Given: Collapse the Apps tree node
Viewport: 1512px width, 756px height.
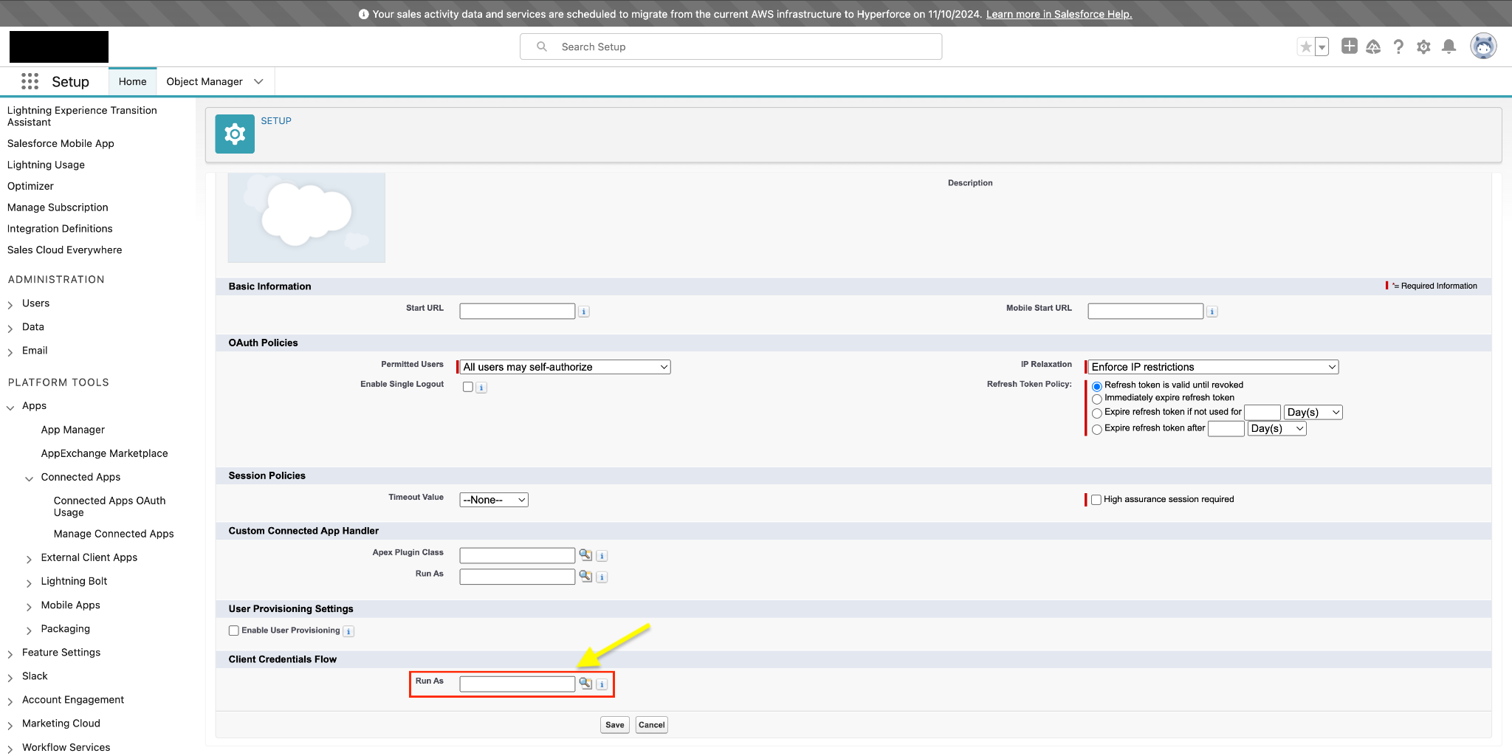Looking at the screenshot, I should [x=10, y=407].
